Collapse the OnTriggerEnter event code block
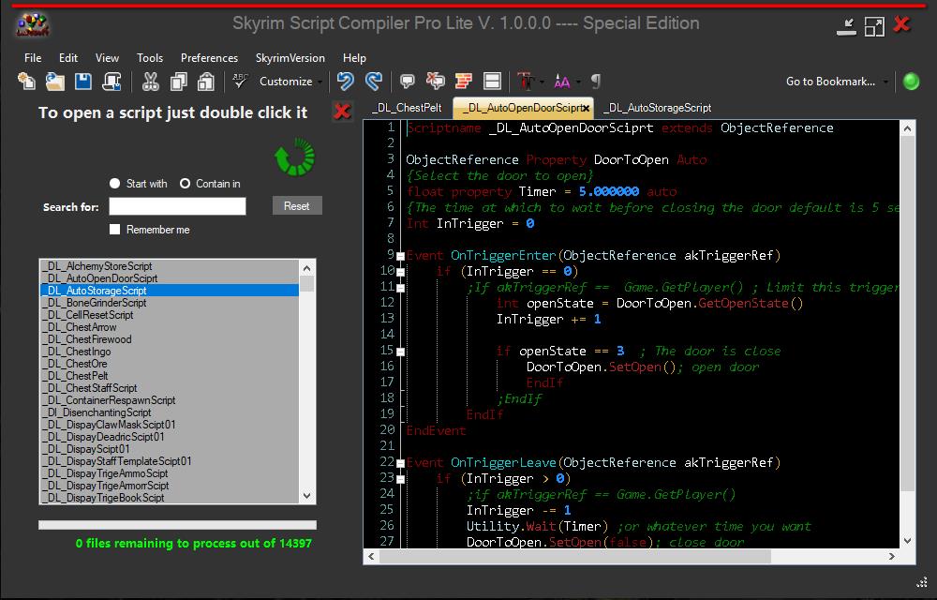This screenshot has width=937, height=600. tap(400, 256)
